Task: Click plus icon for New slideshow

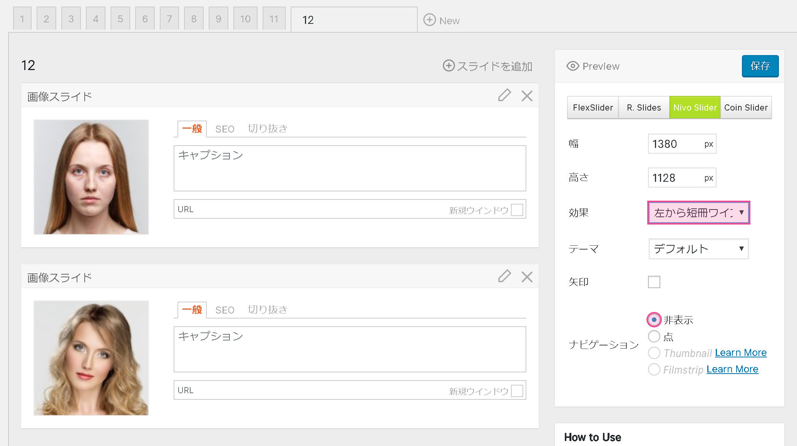Action: 429,20
